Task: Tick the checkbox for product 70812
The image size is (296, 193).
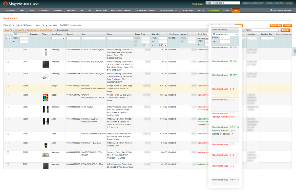Action: [8, 50]
